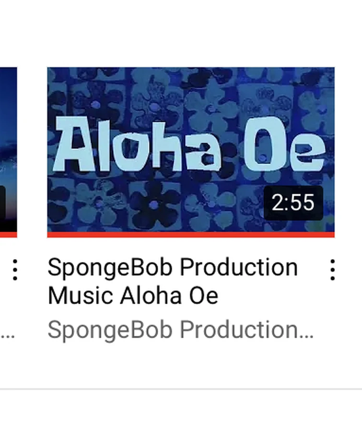Open three-dot menu of the cut-off left video
The height and width of the screenshot is (443, 362).
point(15,270)
